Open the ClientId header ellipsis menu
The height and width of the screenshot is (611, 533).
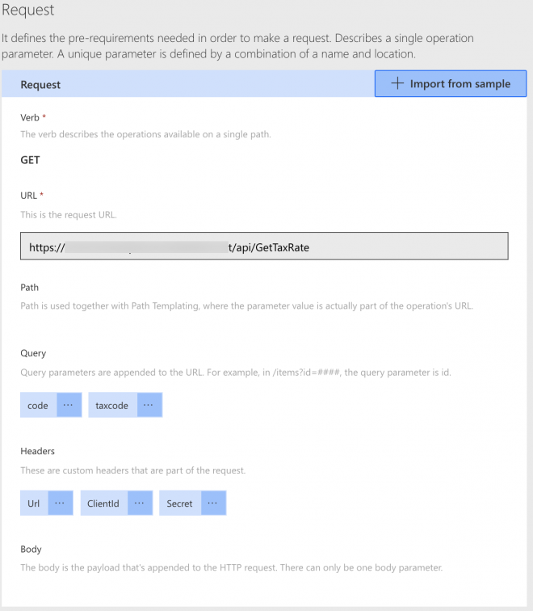140,503
